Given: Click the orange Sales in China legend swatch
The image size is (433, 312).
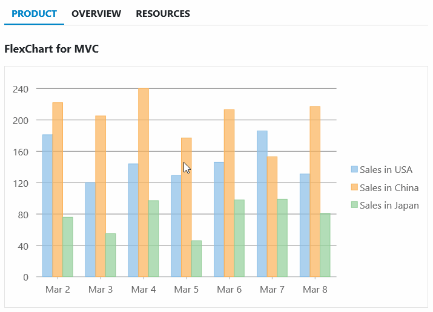Looking at the screenshot, I should click(x=354, y=187).
